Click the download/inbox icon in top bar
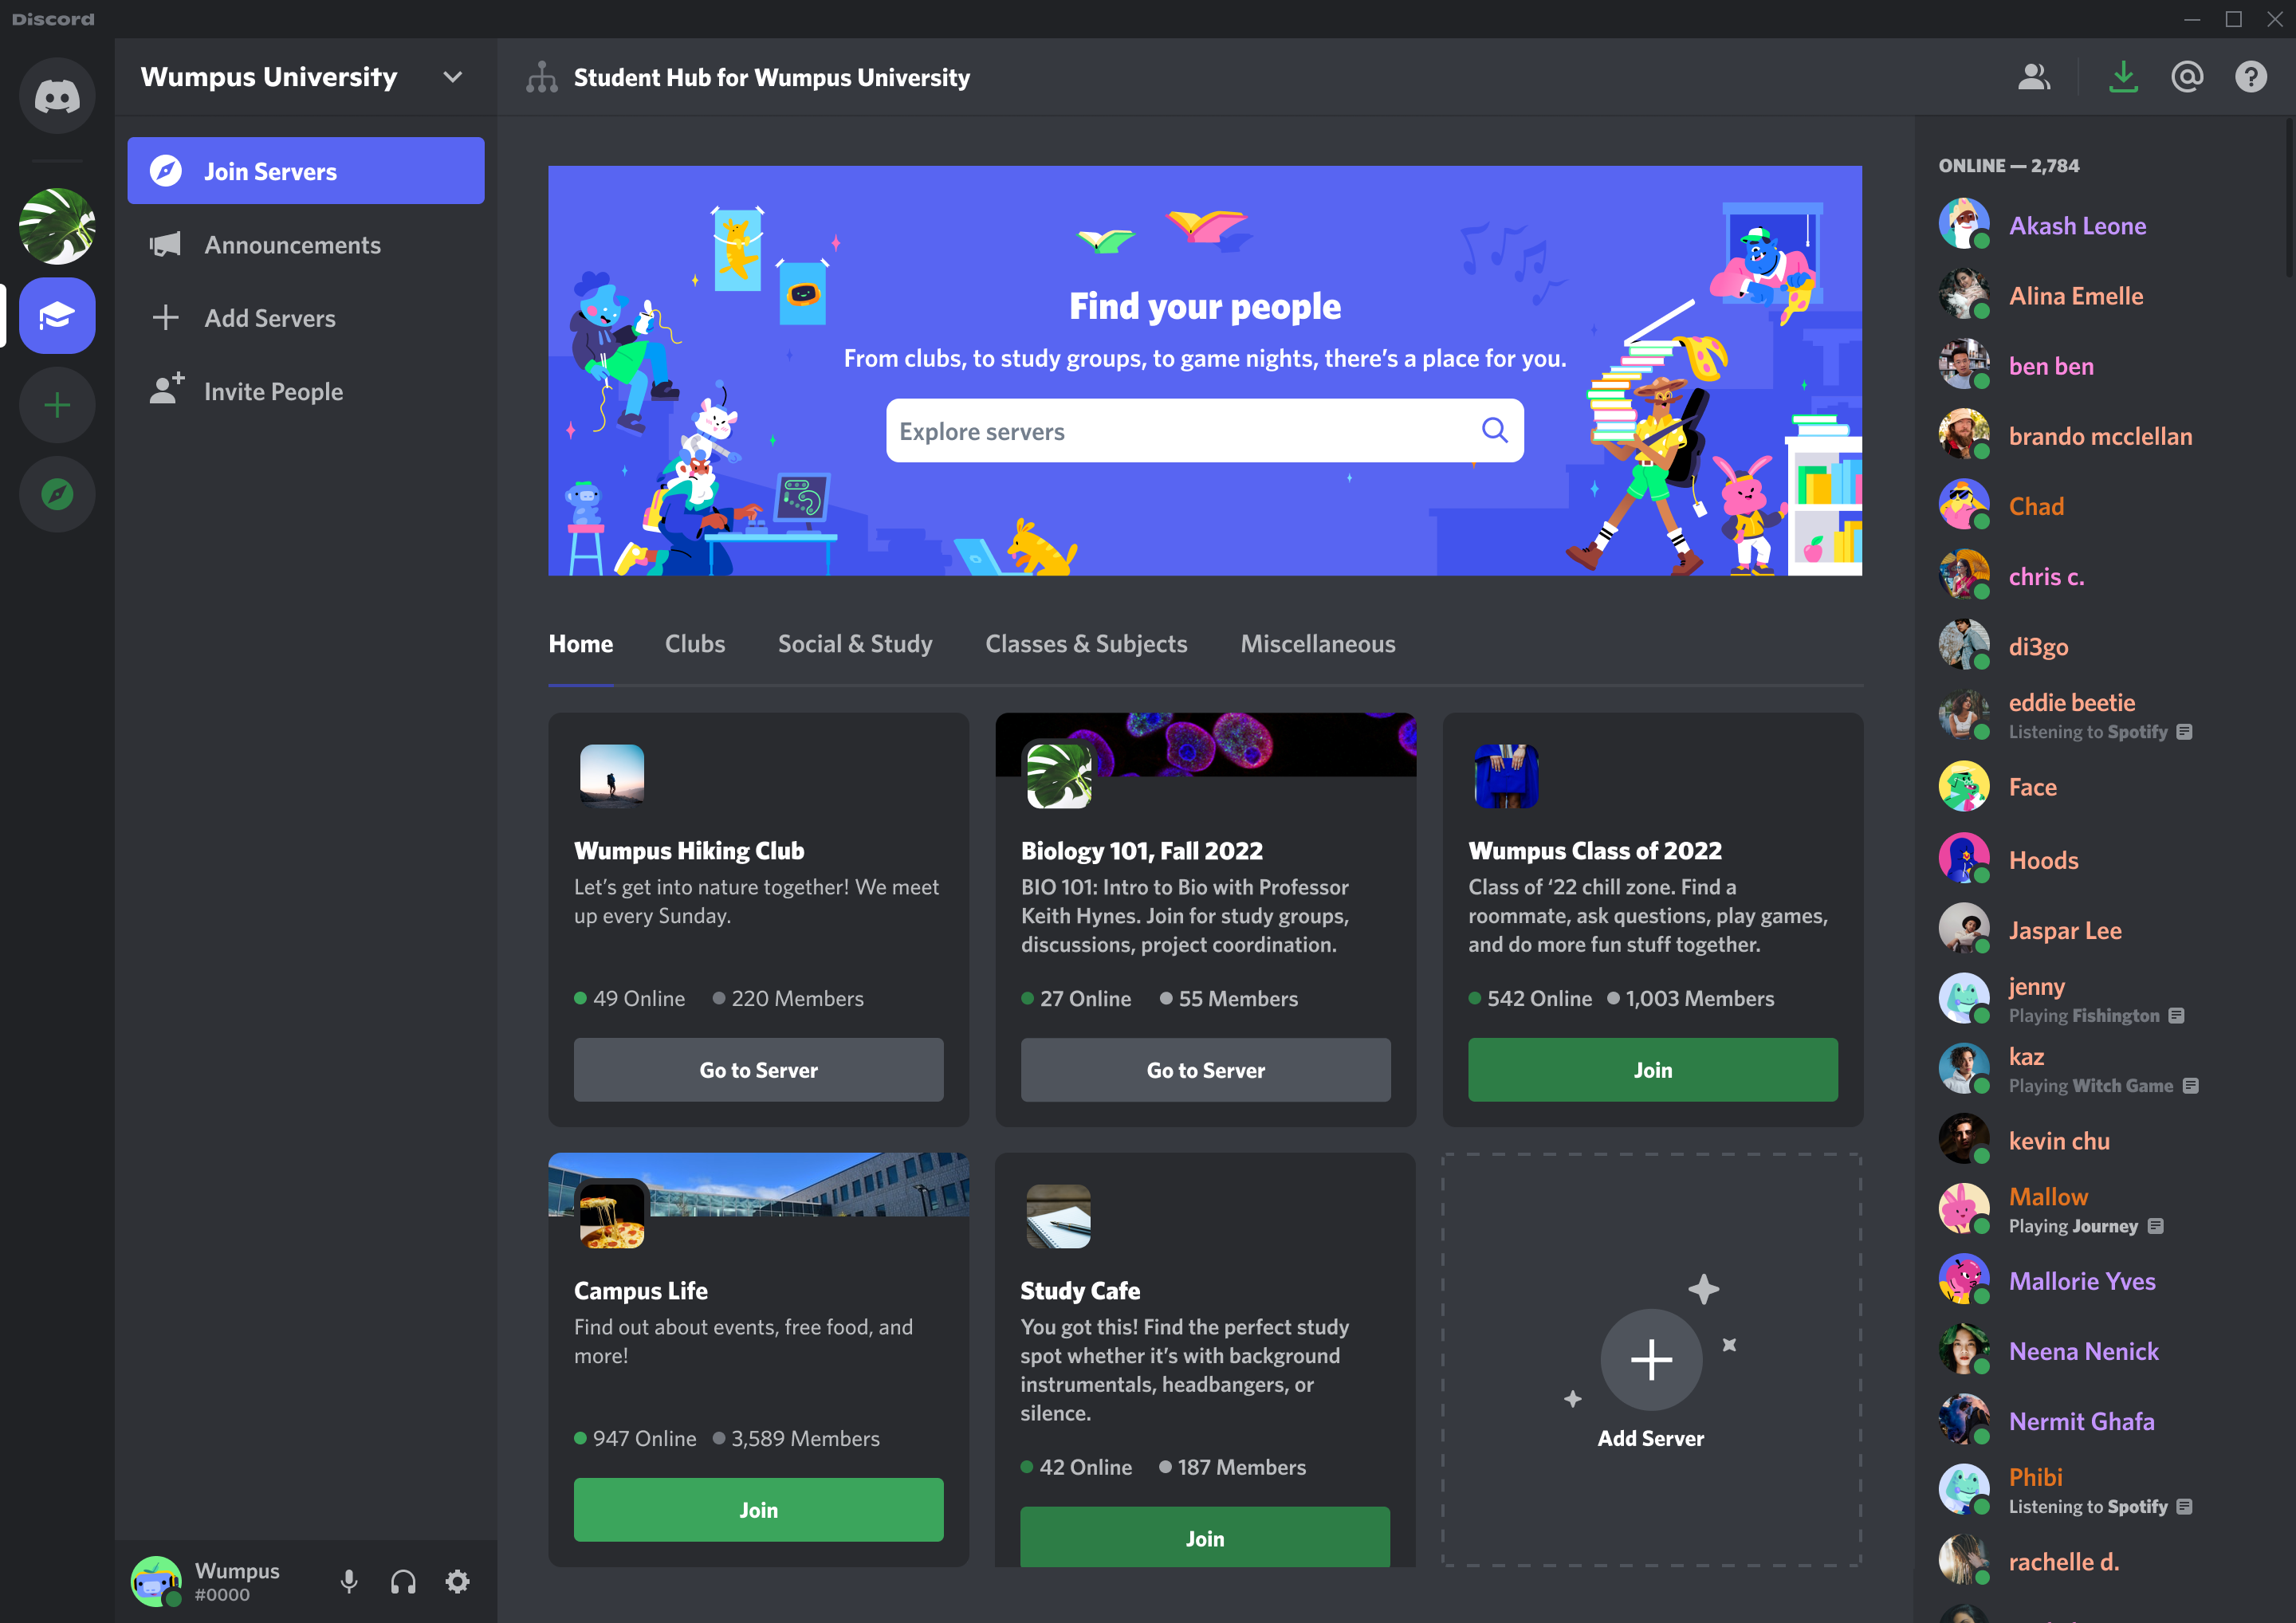Viewport: 2296px width, 1623px height. (2122, 76)
